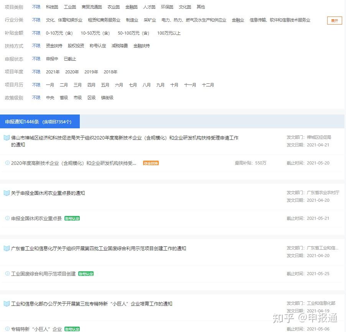Filter support method by 称号认定 option
346x332 pixels.
[x=98, y=46]
